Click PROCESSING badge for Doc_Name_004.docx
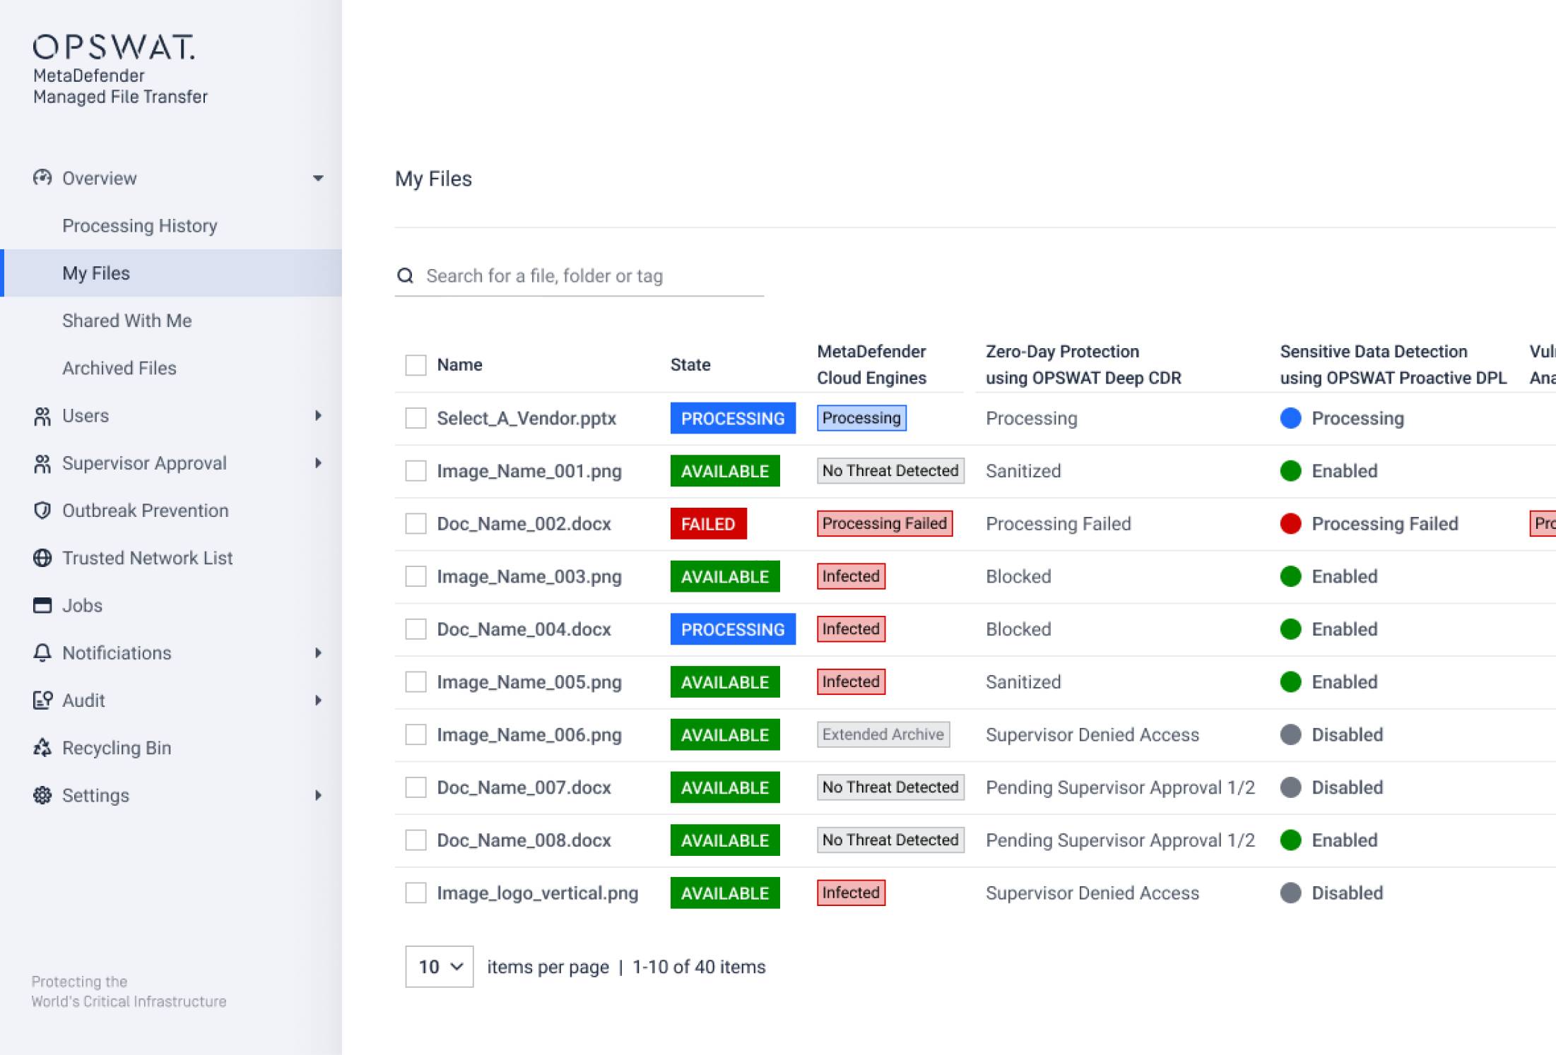Viewport: 1556px width, 1055px height. point(733,628)
